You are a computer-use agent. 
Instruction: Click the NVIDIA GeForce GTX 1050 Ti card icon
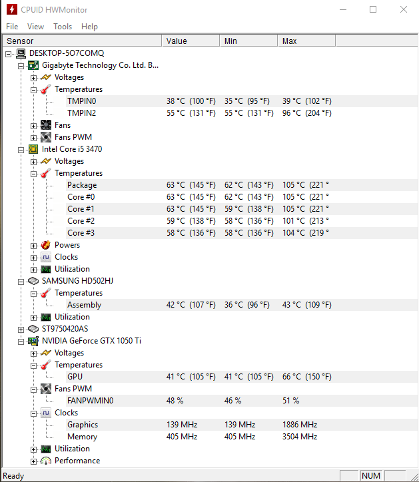point(33,341)
